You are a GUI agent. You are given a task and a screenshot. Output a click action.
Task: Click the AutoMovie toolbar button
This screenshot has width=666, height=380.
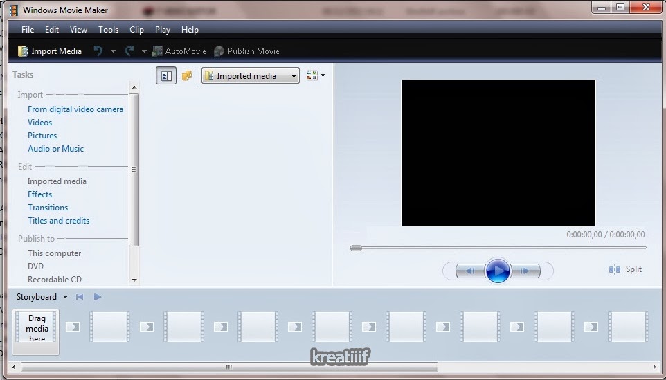179,51
